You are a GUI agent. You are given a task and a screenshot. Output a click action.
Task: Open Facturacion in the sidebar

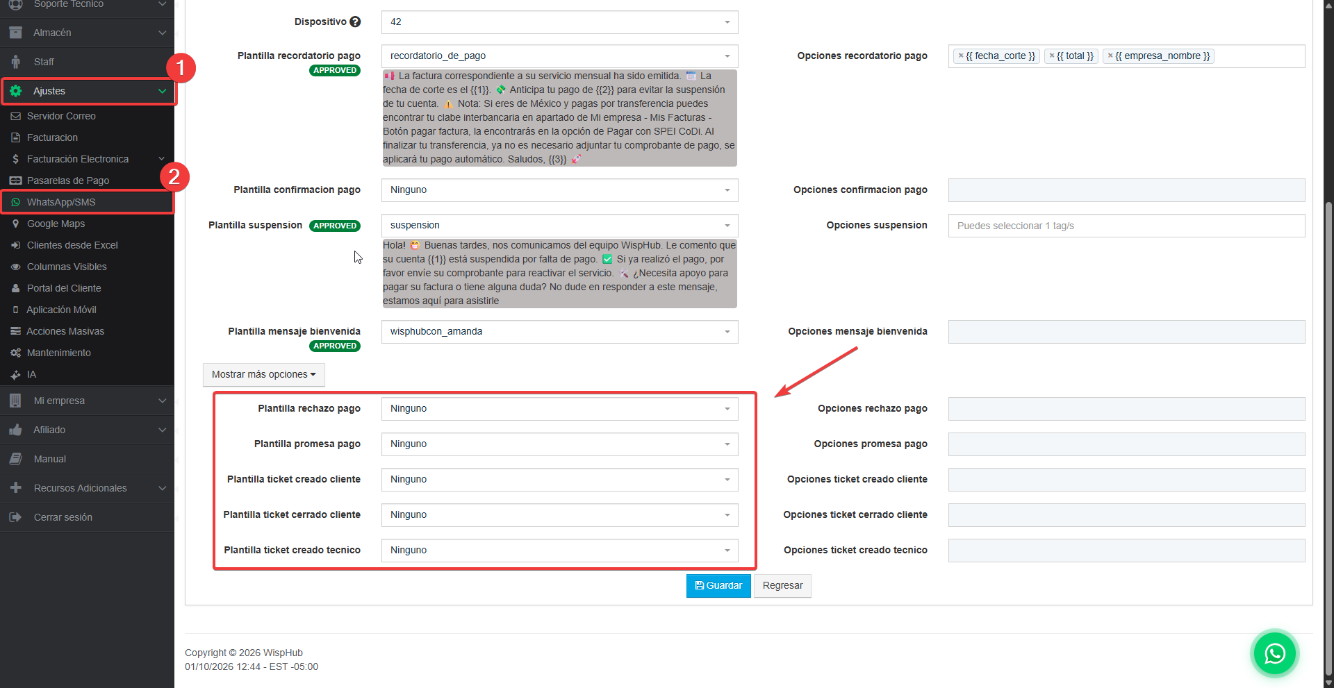(87, 137)
